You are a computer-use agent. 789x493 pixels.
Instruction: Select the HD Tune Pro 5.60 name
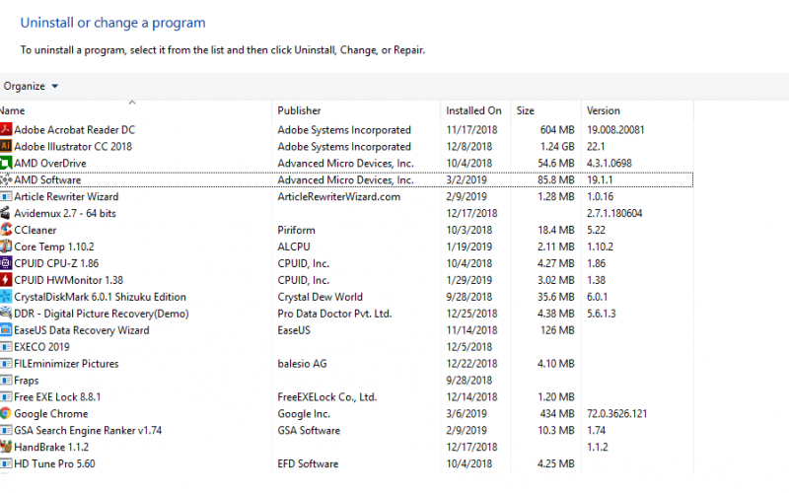click(54, 463)
